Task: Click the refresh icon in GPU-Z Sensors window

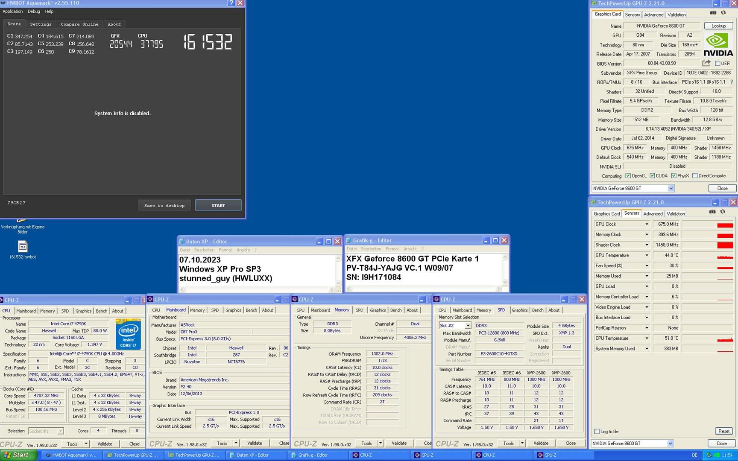Action: 723,212
